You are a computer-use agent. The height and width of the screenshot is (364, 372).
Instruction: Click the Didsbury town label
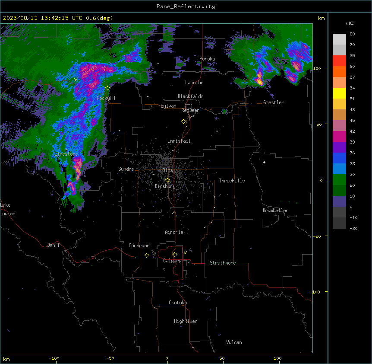tap(165, 186)
